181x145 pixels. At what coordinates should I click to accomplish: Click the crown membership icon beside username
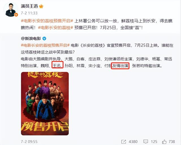[x=41, y=6]
